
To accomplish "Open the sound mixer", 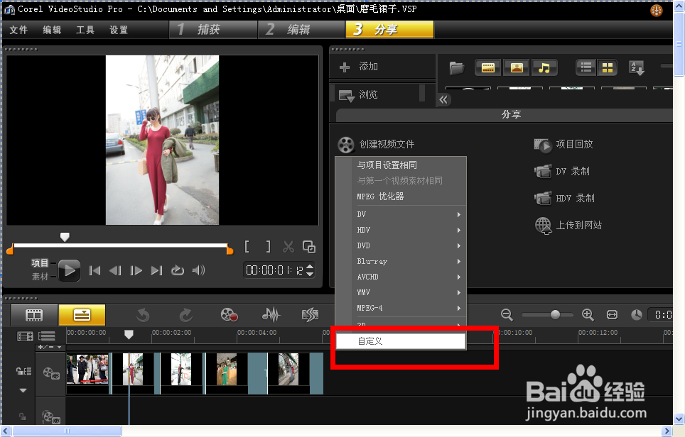I will [271, 315].
